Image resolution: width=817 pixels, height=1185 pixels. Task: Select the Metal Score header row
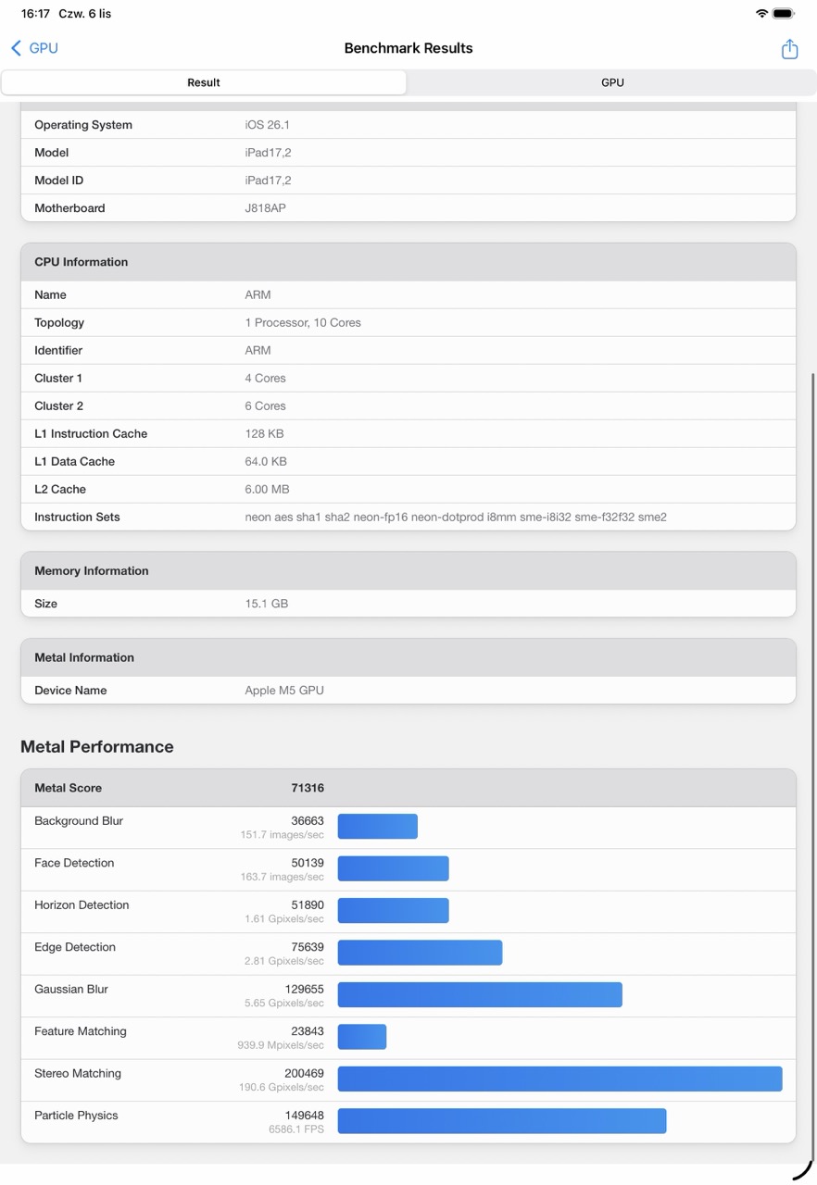(408, 788)
